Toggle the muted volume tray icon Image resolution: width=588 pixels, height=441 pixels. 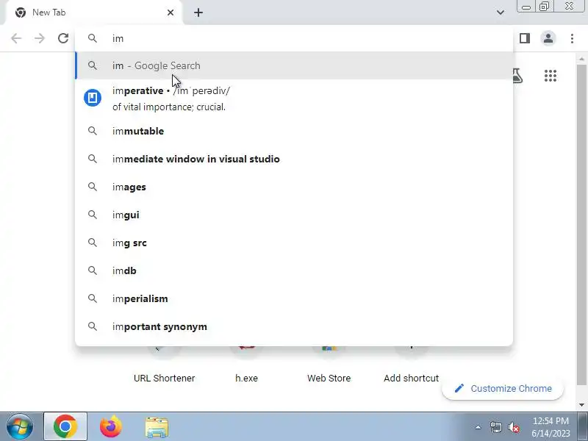513,427
